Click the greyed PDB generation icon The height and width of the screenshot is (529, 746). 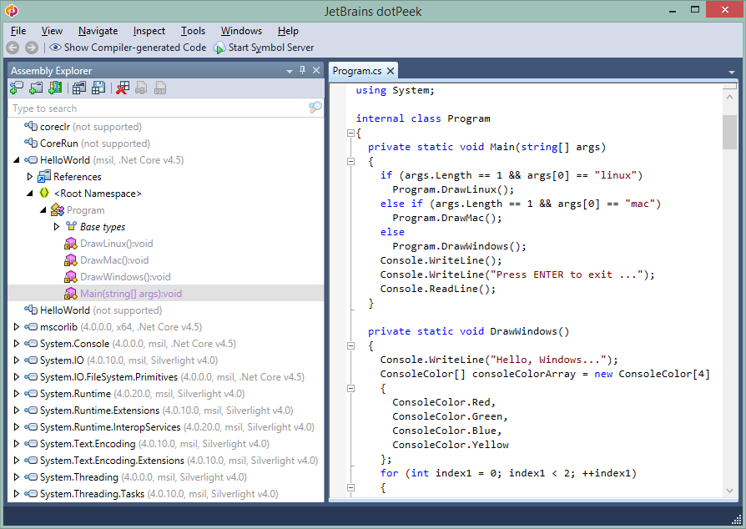(x=160, y=88)
